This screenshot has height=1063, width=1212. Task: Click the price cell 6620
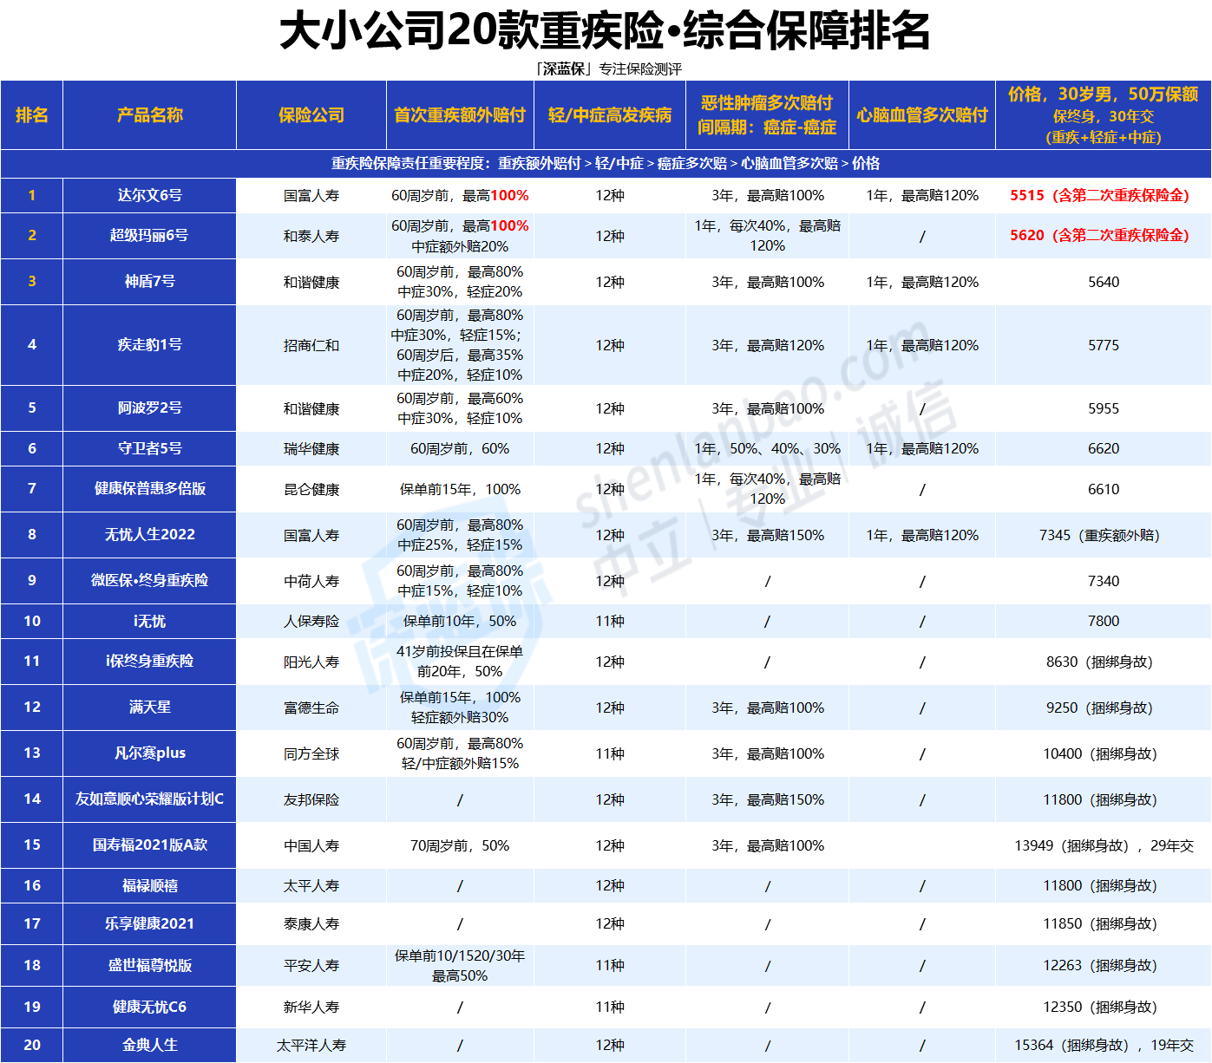tap(1104, 448)
